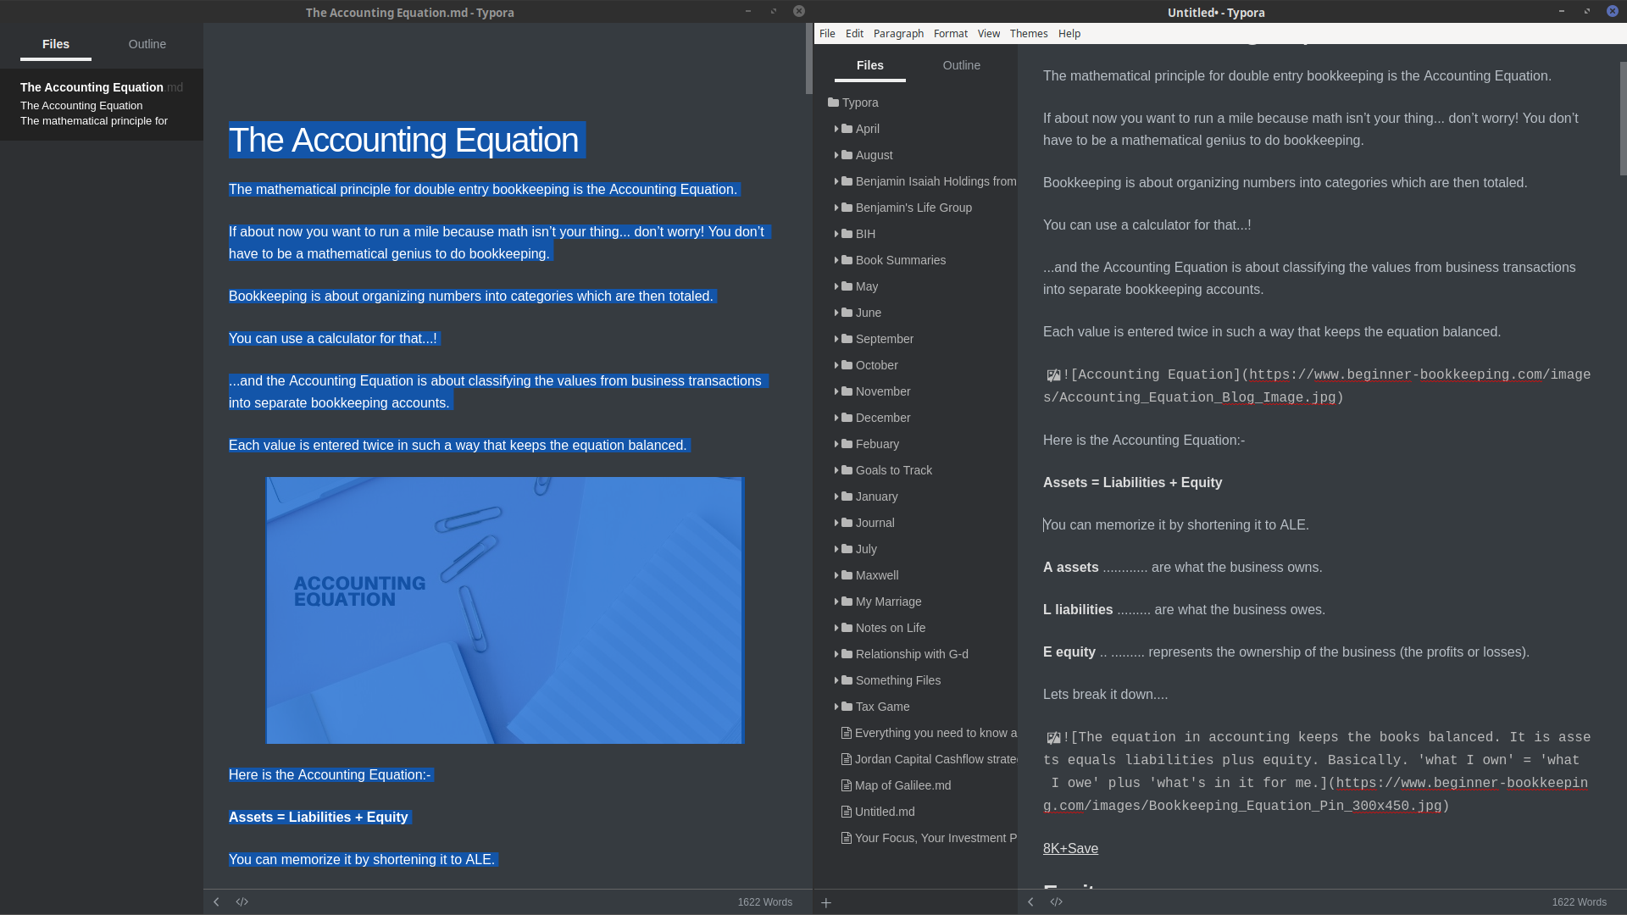
Task: Click the file icon next to Jordan Capital Cashflow
Action: [845, 759]
